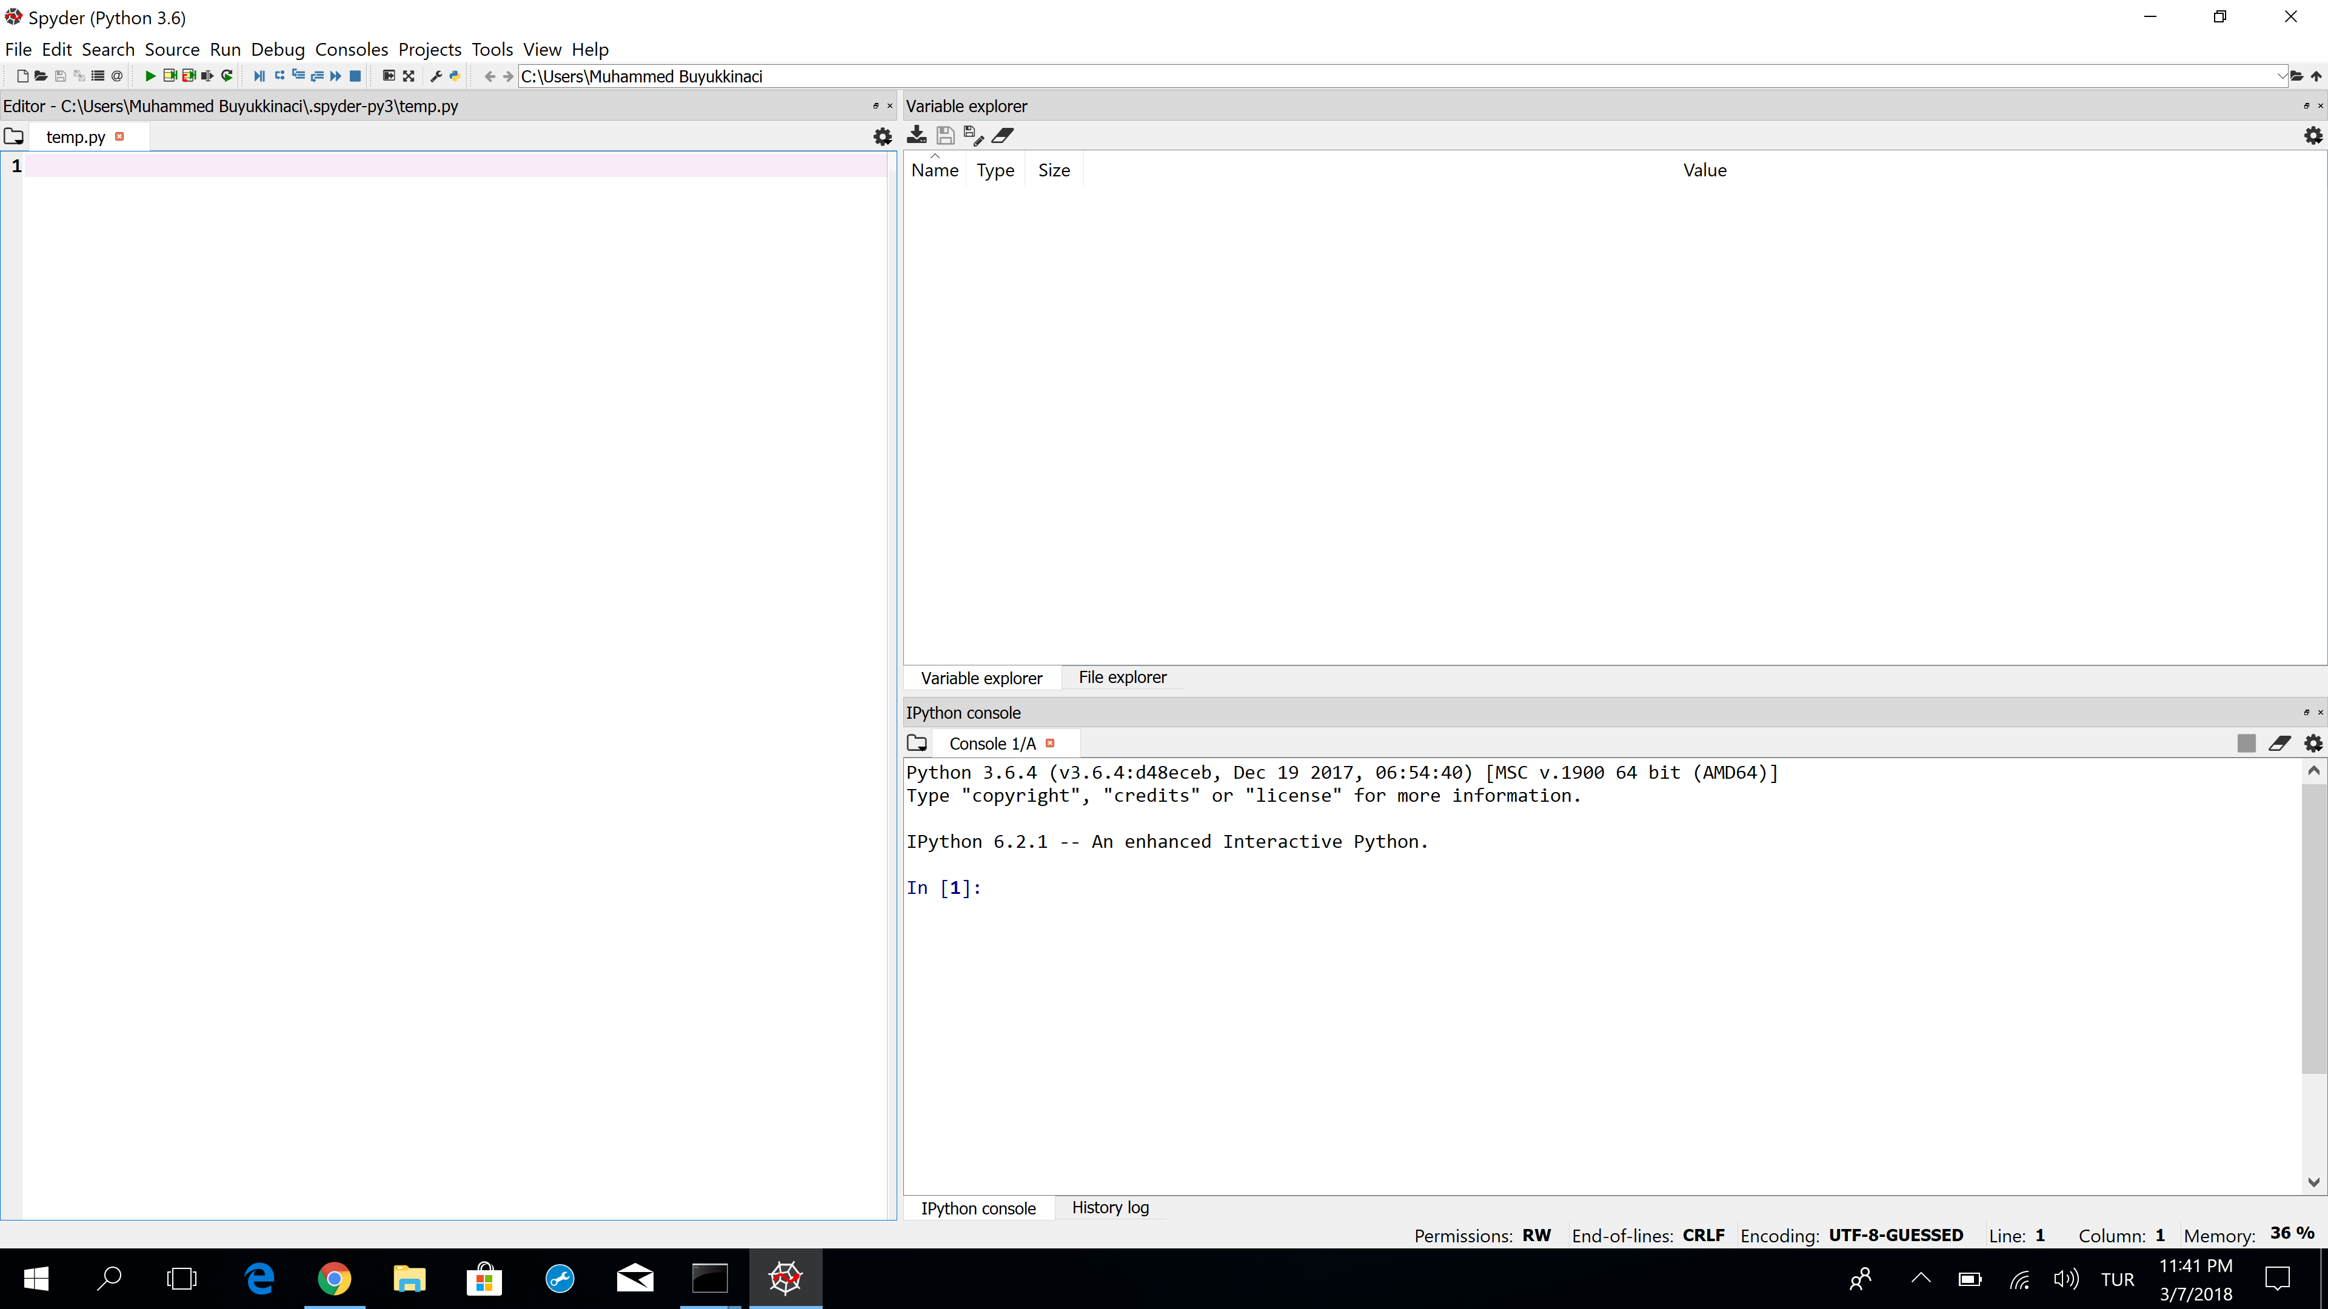
Task: Run file with the green play icon
Action: 150,77
